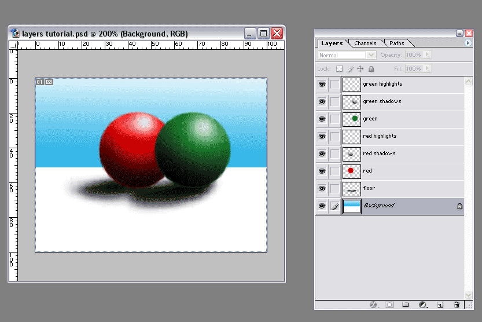This screenshot has height=322, width=482.
Task: Open the Layers palette flyout menu arrow
Action: [x=468, y=43]
